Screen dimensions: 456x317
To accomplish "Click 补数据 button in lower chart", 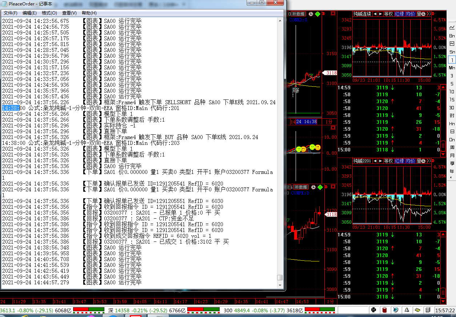I will pos(300,187).
